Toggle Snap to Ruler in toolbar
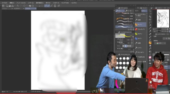Viewport: 170px width, 94px height. [x=46, y=6]
